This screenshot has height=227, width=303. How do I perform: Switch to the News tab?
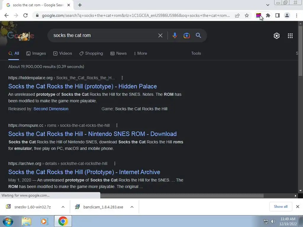coord(118,53)
